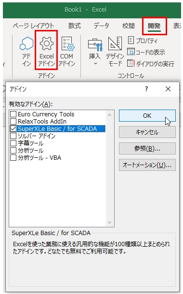Enable the RelaxTools AddIn checkbox

coord(13,121)
